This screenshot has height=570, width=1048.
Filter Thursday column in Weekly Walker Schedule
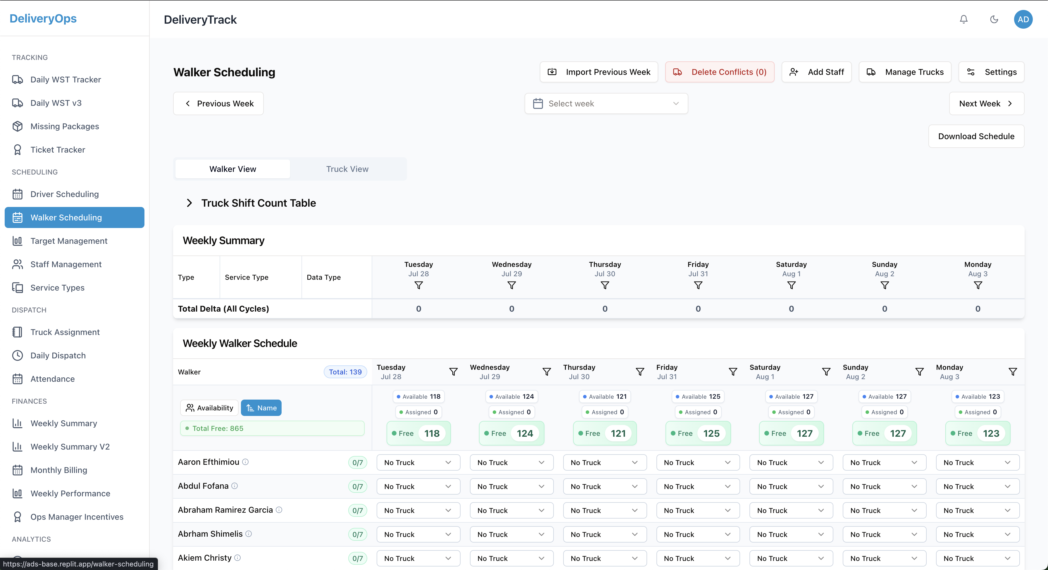pyautogui.click(x=640, y=372)
